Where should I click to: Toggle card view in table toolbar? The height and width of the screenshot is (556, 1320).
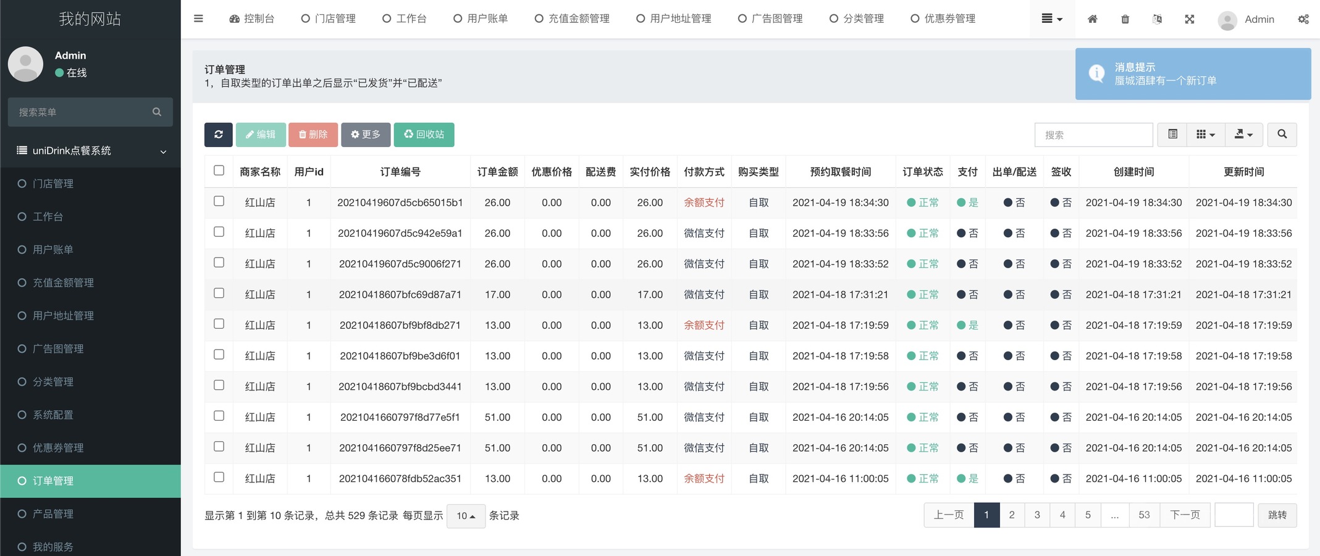1172,135
